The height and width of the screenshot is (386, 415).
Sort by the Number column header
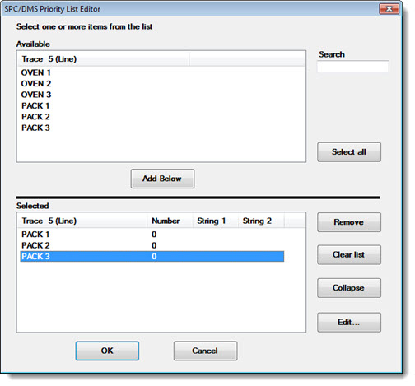coord(170,221)
